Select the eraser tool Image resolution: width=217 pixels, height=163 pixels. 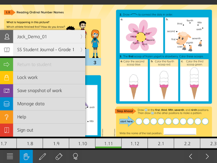click(59, 156)
